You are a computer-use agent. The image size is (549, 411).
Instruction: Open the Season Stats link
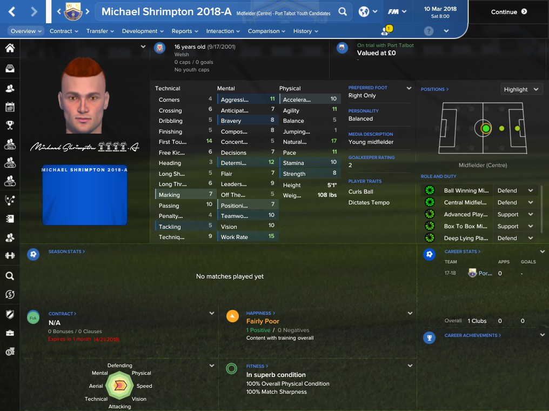coord(66,251)
